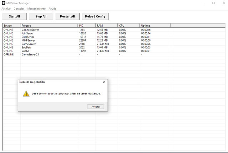Open the Archivo menu
Image resolution: width=228 pixels, height=153 pixels.
point(6,9)
